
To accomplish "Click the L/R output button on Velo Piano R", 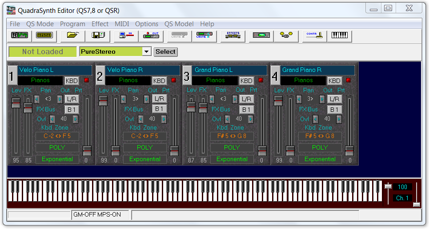I will coord(160,99).
